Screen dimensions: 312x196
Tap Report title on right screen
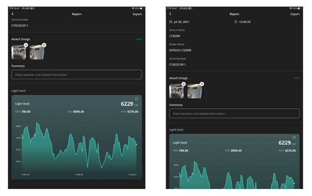[x=234, y=14]
